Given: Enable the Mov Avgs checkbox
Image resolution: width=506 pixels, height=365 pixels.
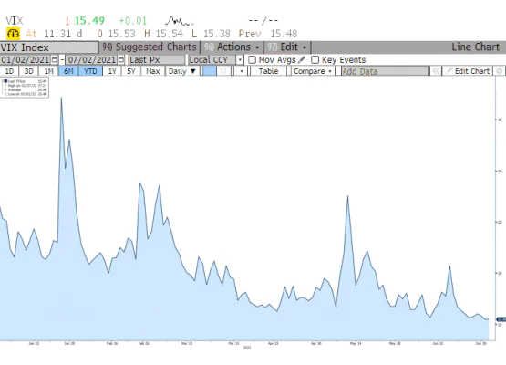Looking at the screenshot, I should coord(252,59).
